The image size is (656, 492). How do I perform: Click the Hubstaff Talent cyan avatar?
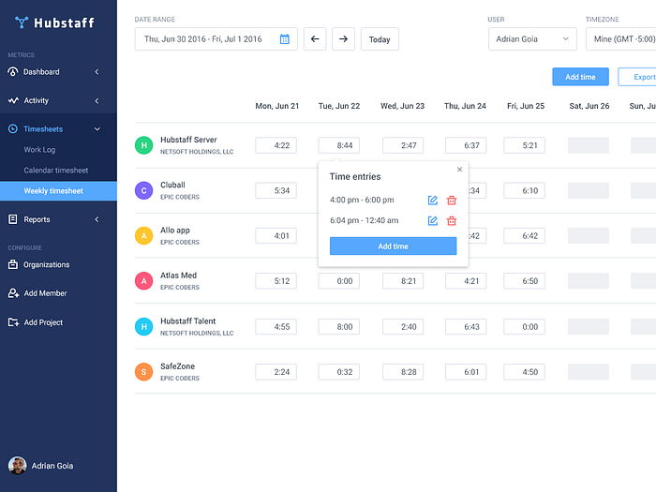(143, 327)
